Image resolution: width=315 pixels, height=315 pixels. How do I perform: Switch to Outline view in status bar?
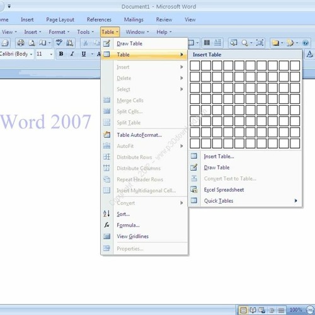point(272,310)
